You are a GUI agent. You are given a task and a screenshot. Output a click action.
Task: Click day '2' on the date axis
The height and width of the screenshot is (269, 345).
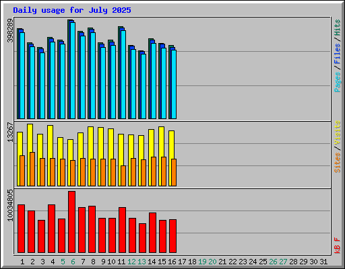pyautogui.click(x=32, y=262)
